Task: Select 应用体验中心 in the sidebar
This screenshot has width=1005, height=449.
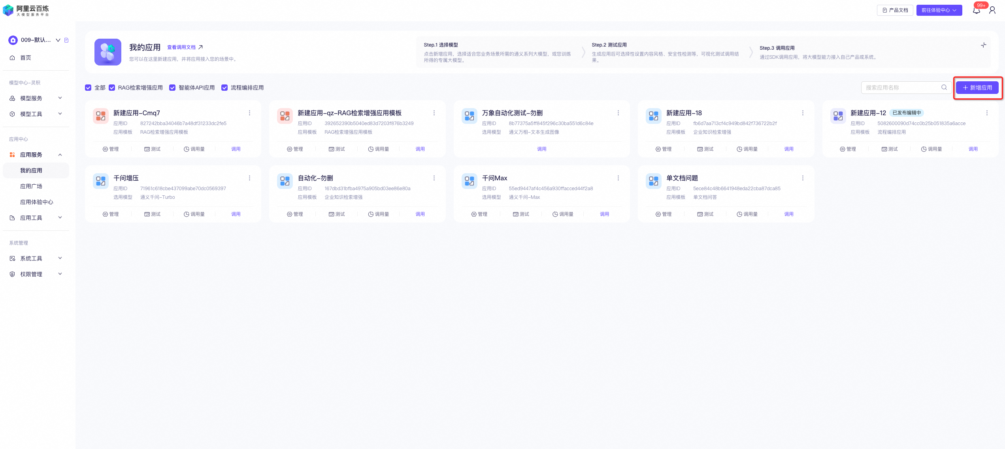Action: click(36, 202)
